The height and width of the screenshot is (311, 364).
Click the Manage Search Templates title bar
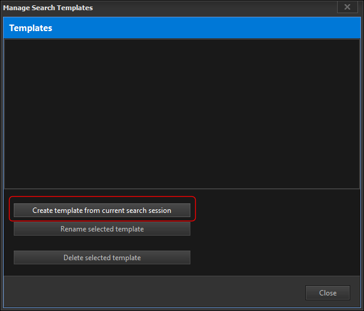pos(180,8)
